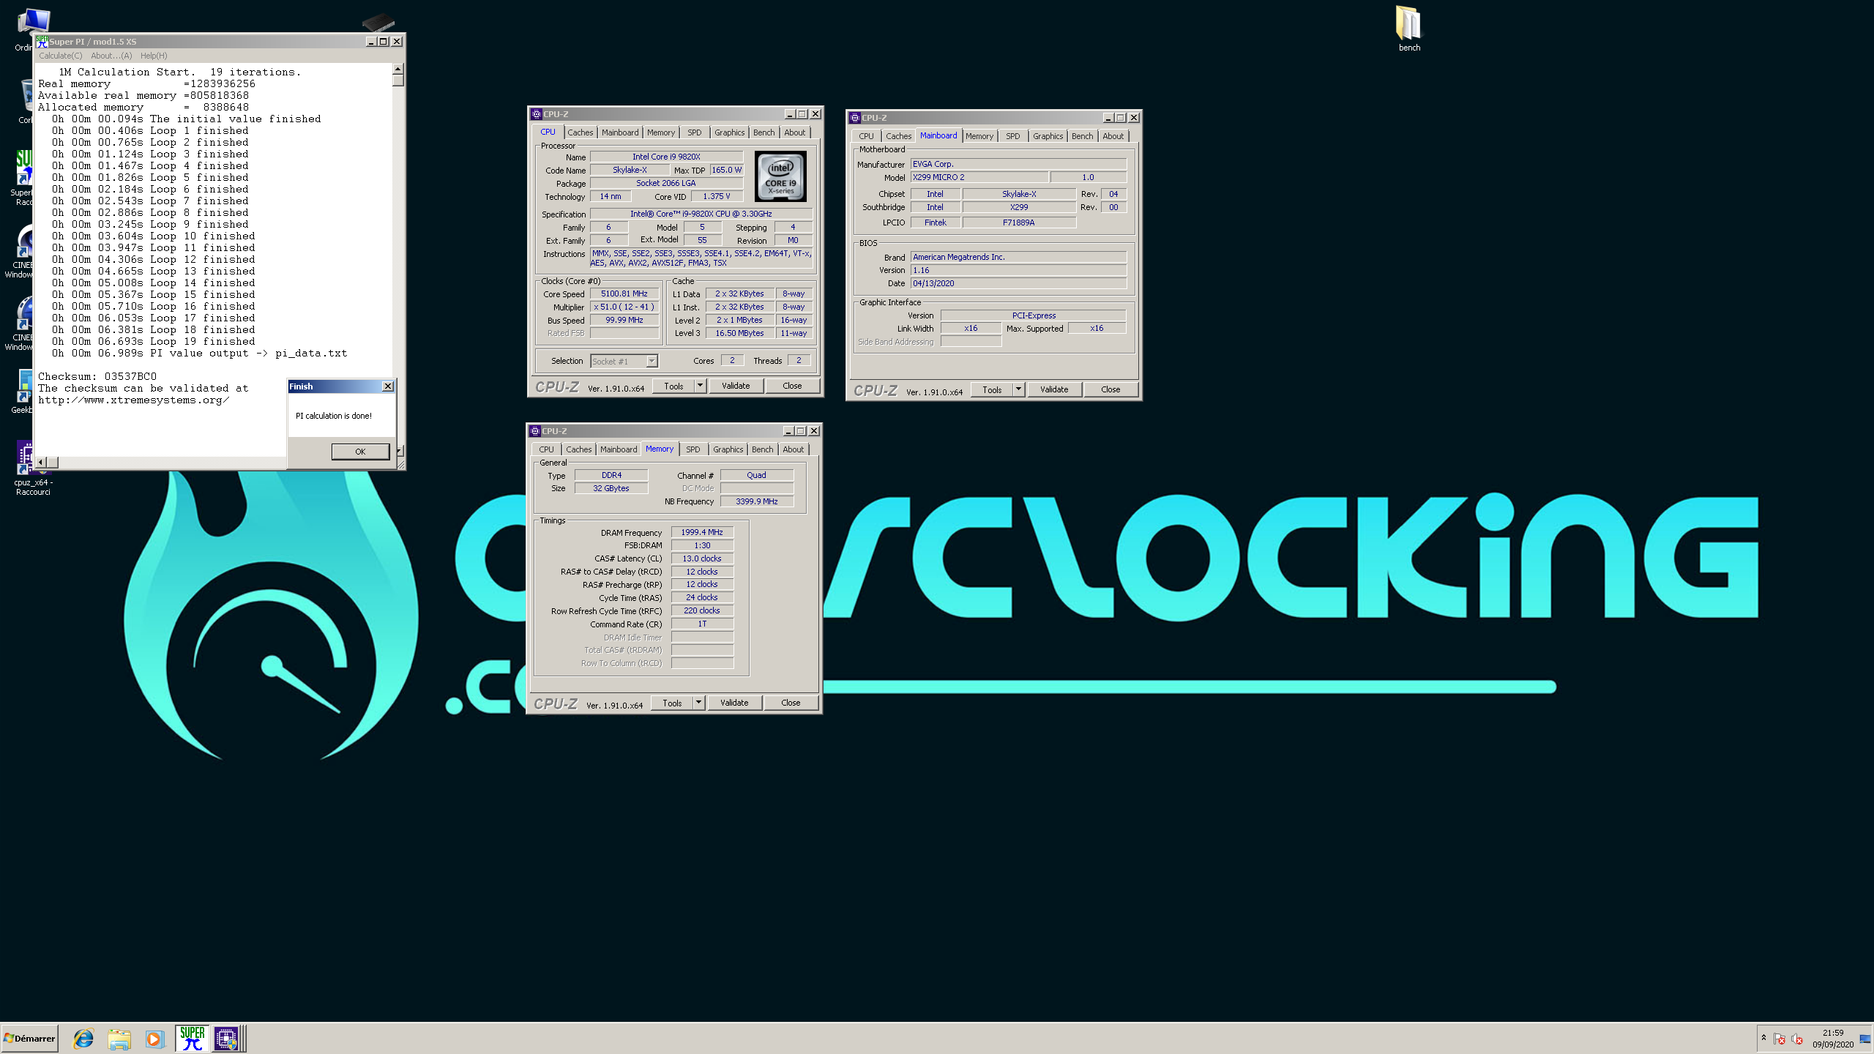This screenshot has width=1874, height=1054.
Task: Click Super PI title bar icon
Action: coord(42,42)
